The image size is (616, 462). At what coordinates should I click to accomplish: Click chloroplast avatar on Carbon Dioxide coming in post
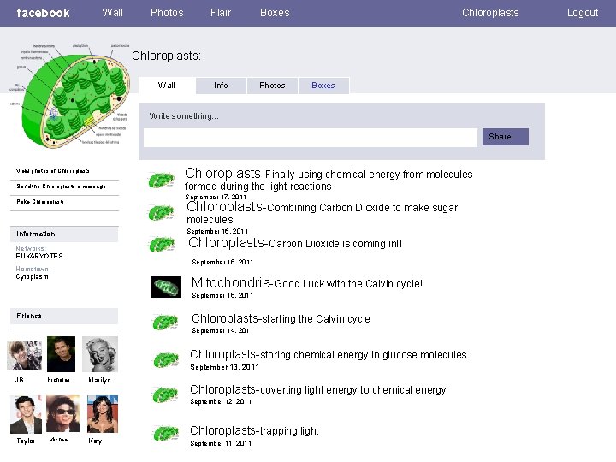click(x=162, y=245)
